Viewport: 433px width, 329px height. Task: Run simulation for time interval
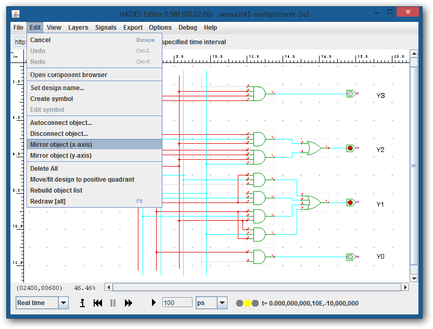pos(154,303)
